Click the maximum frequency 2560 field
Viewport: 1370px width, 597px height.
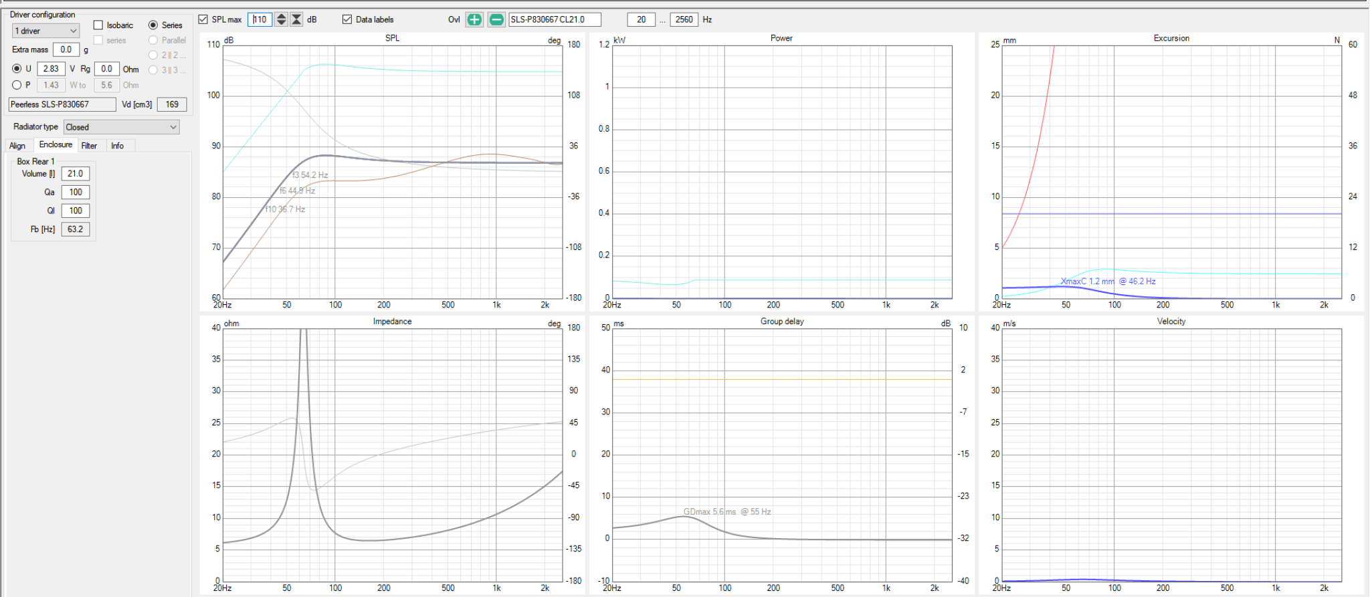(684, 19)
